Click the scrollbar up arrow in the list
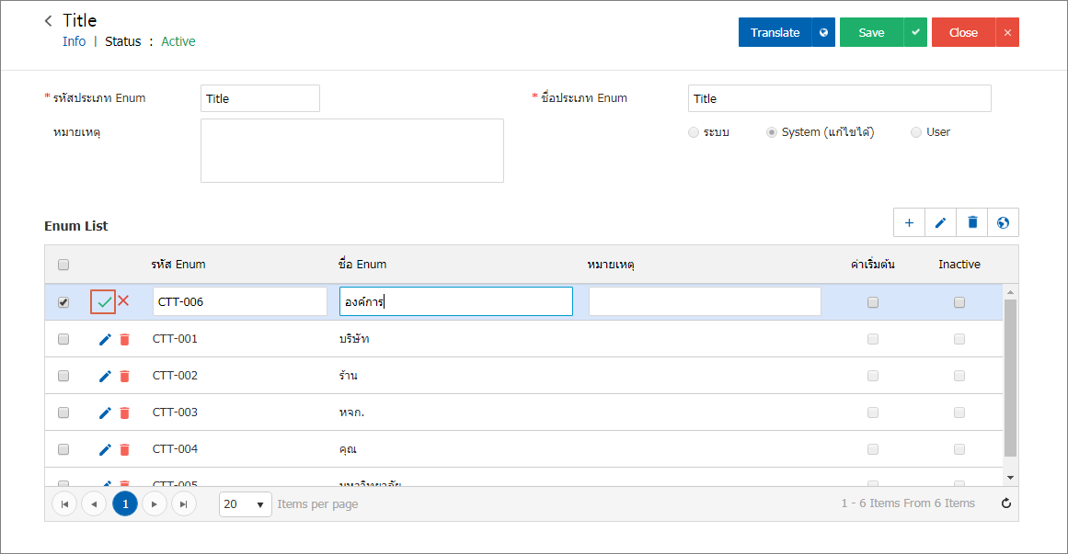This screenshot has height=554, width=1068. coord(1011,292)
